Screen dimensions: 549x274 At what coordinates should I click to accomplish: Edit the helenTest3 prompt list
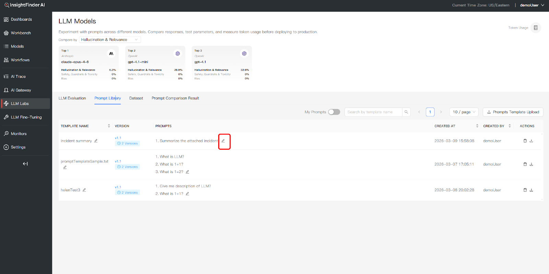[187, 194]
